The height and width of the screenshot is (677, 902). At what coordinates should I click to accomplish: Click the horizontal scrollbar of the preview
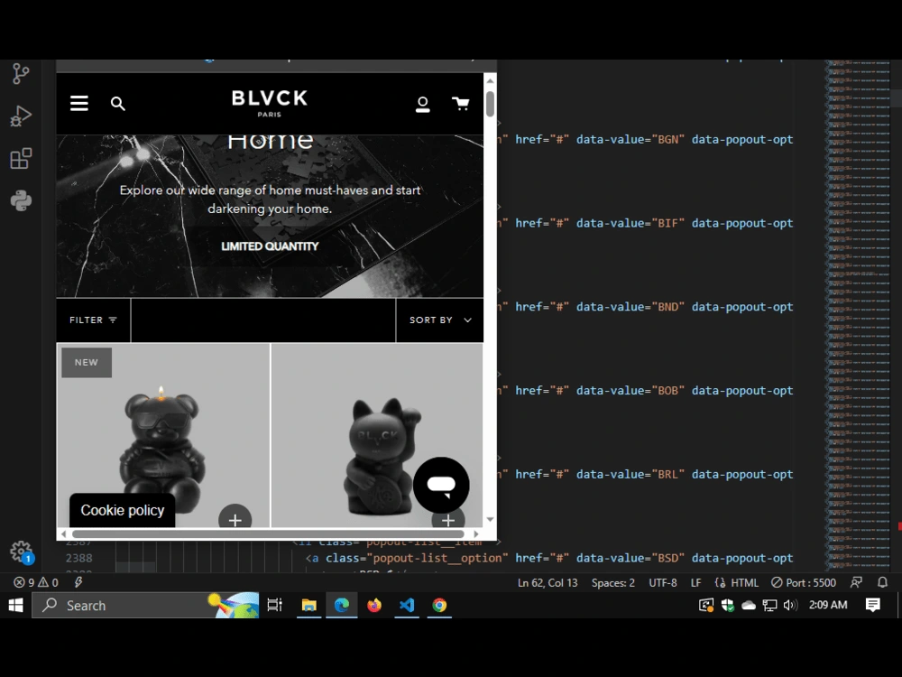[x=268, y=534]
